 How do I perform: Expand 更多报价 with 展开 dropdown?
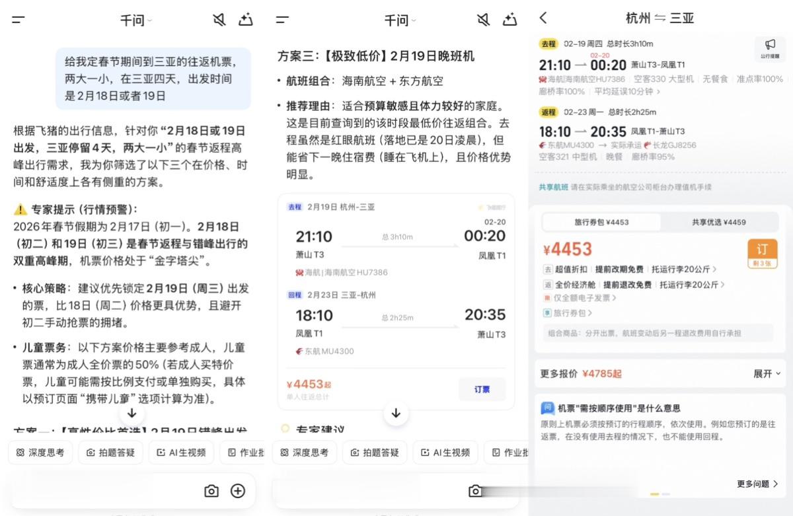[x=767, y=373]
